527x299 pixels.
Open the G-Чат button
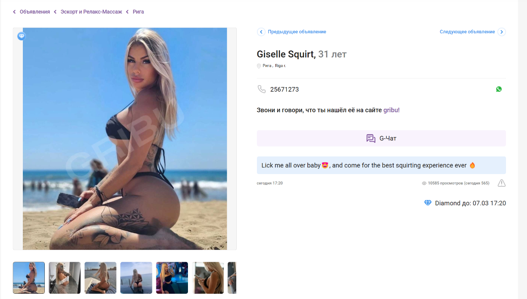381,138
